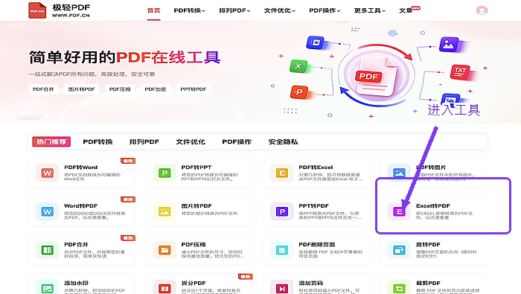Switch to the PDF转换 category tab
Image resolution: width=521 pixels, height=294 pixels.
(98, 142)
